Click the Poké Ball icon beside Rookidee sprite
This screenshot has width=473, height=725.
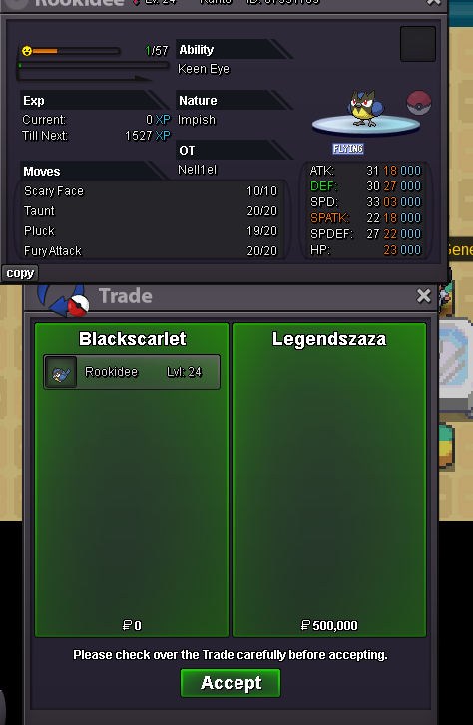pos(419,103)
